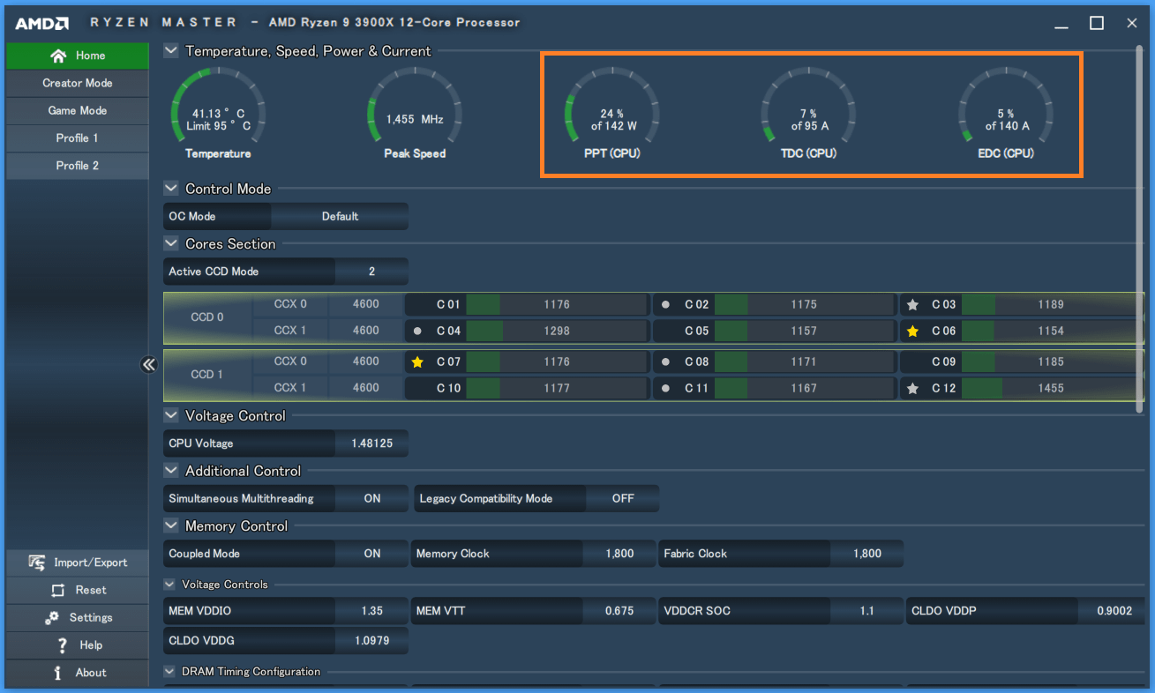The height and width of the screenshot is (693, 1155).
Task: Click the Temperature gauge
Action: pos(217,112)
